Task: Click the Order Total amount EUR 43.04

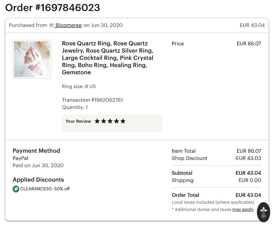Action: click(x=248, y=195)
